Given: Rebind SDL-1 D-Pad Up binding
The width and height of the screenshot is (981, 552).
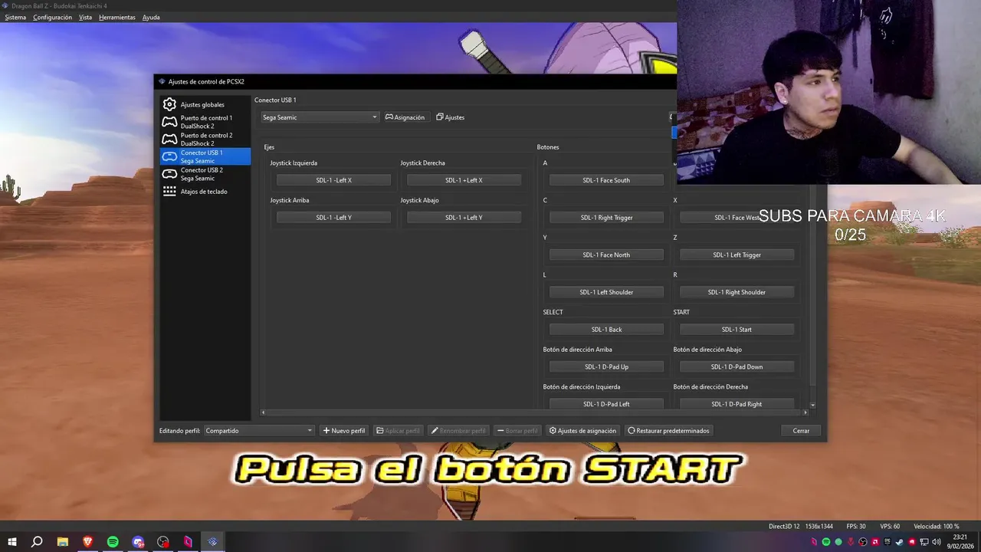Looking at the screenshot, I should coord(606,366).
